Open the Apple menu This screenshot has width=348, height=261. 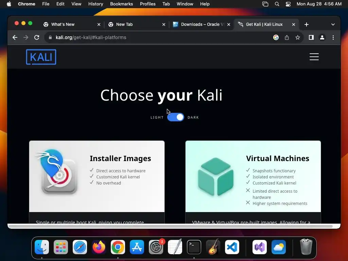tap(9, 4)
